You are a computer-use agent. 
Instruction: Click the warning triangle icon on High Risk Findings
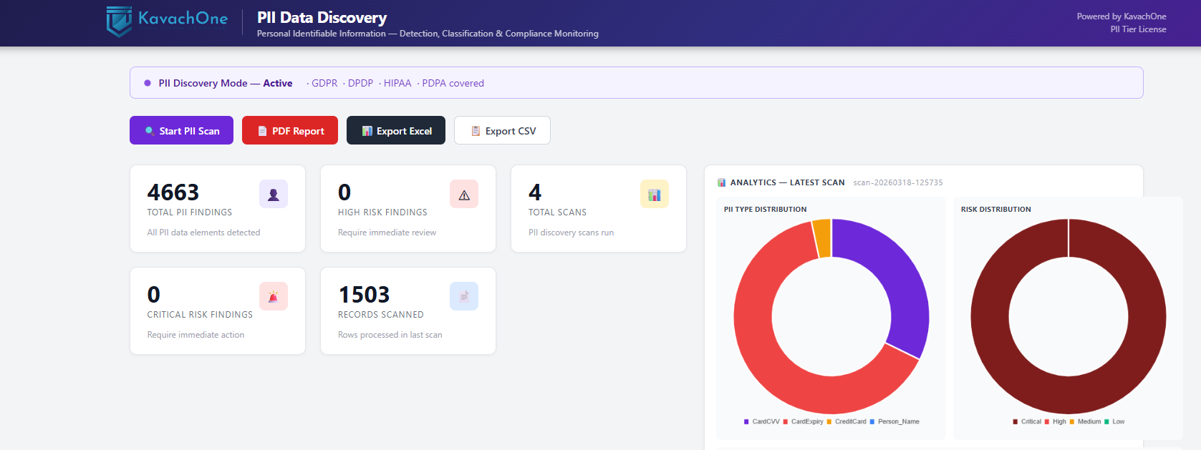click(464, 195)
